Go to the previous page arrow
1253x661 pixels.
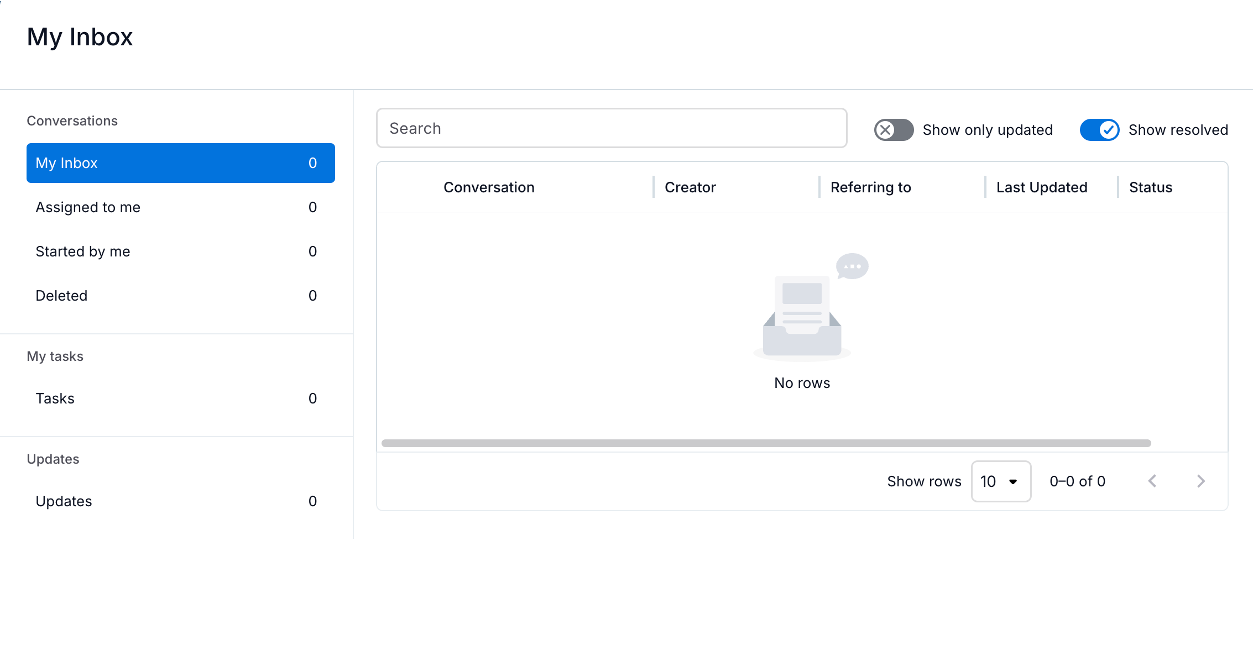point(1152,481)
